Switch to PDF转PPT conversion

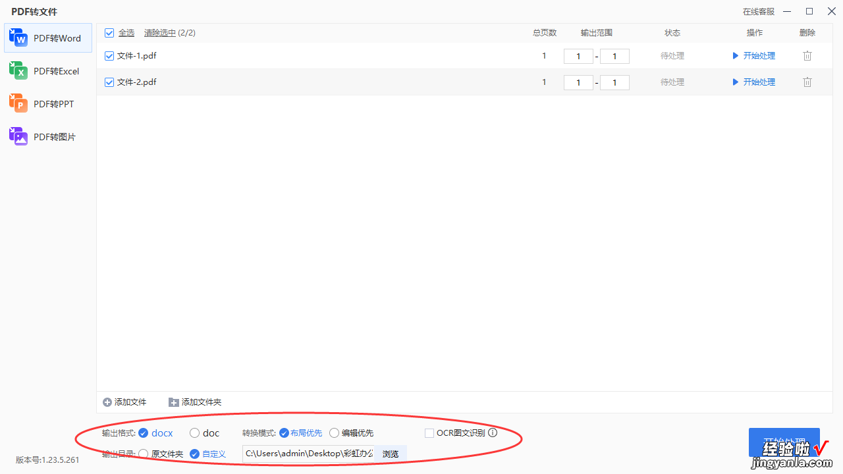48,104
